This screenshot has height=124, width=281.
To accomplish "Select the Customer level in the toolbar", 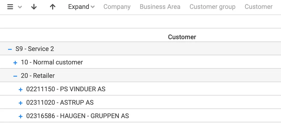I will (x=259, y=7).
